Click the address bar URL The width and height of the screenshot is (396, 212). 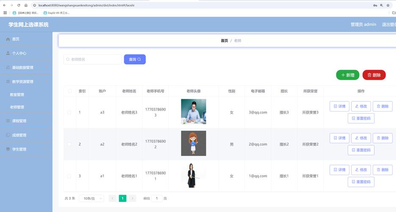pos(86,5)
